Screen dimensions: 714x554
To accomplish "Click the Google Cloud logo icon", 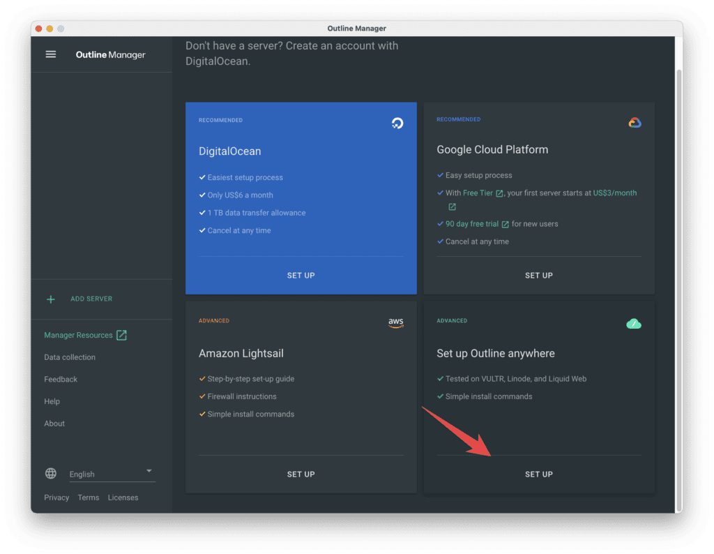I will pos(635,123).
